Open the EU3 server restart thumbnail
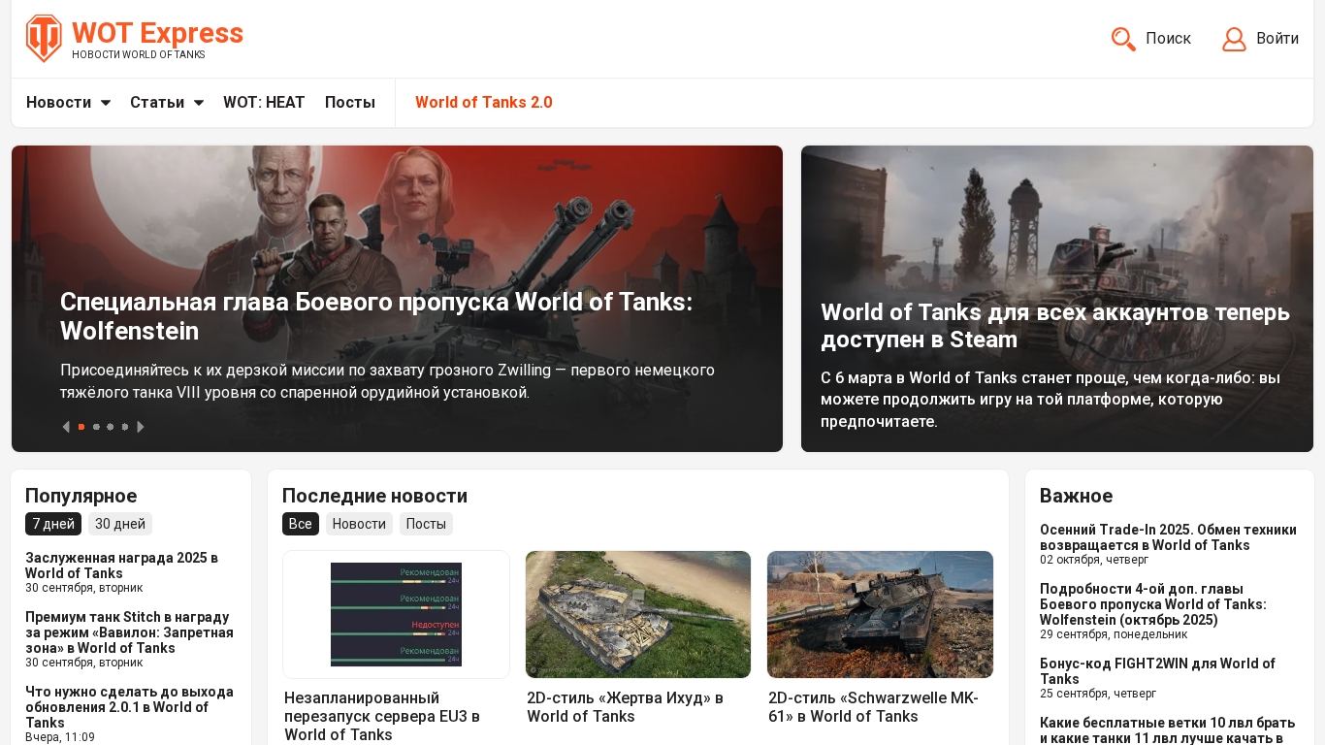This screenshot has width=1325, height=745. [x=396, y=614]
